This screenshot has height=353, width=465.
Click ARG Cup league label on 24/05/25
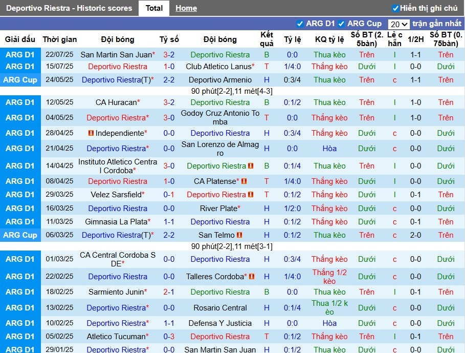(x=20, y=80)
